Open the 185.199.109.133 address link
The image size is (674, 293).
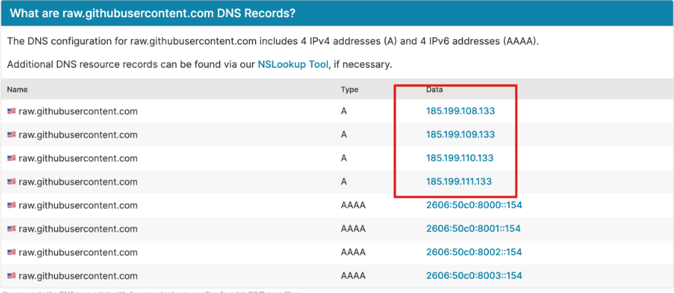tap(460, 135)
